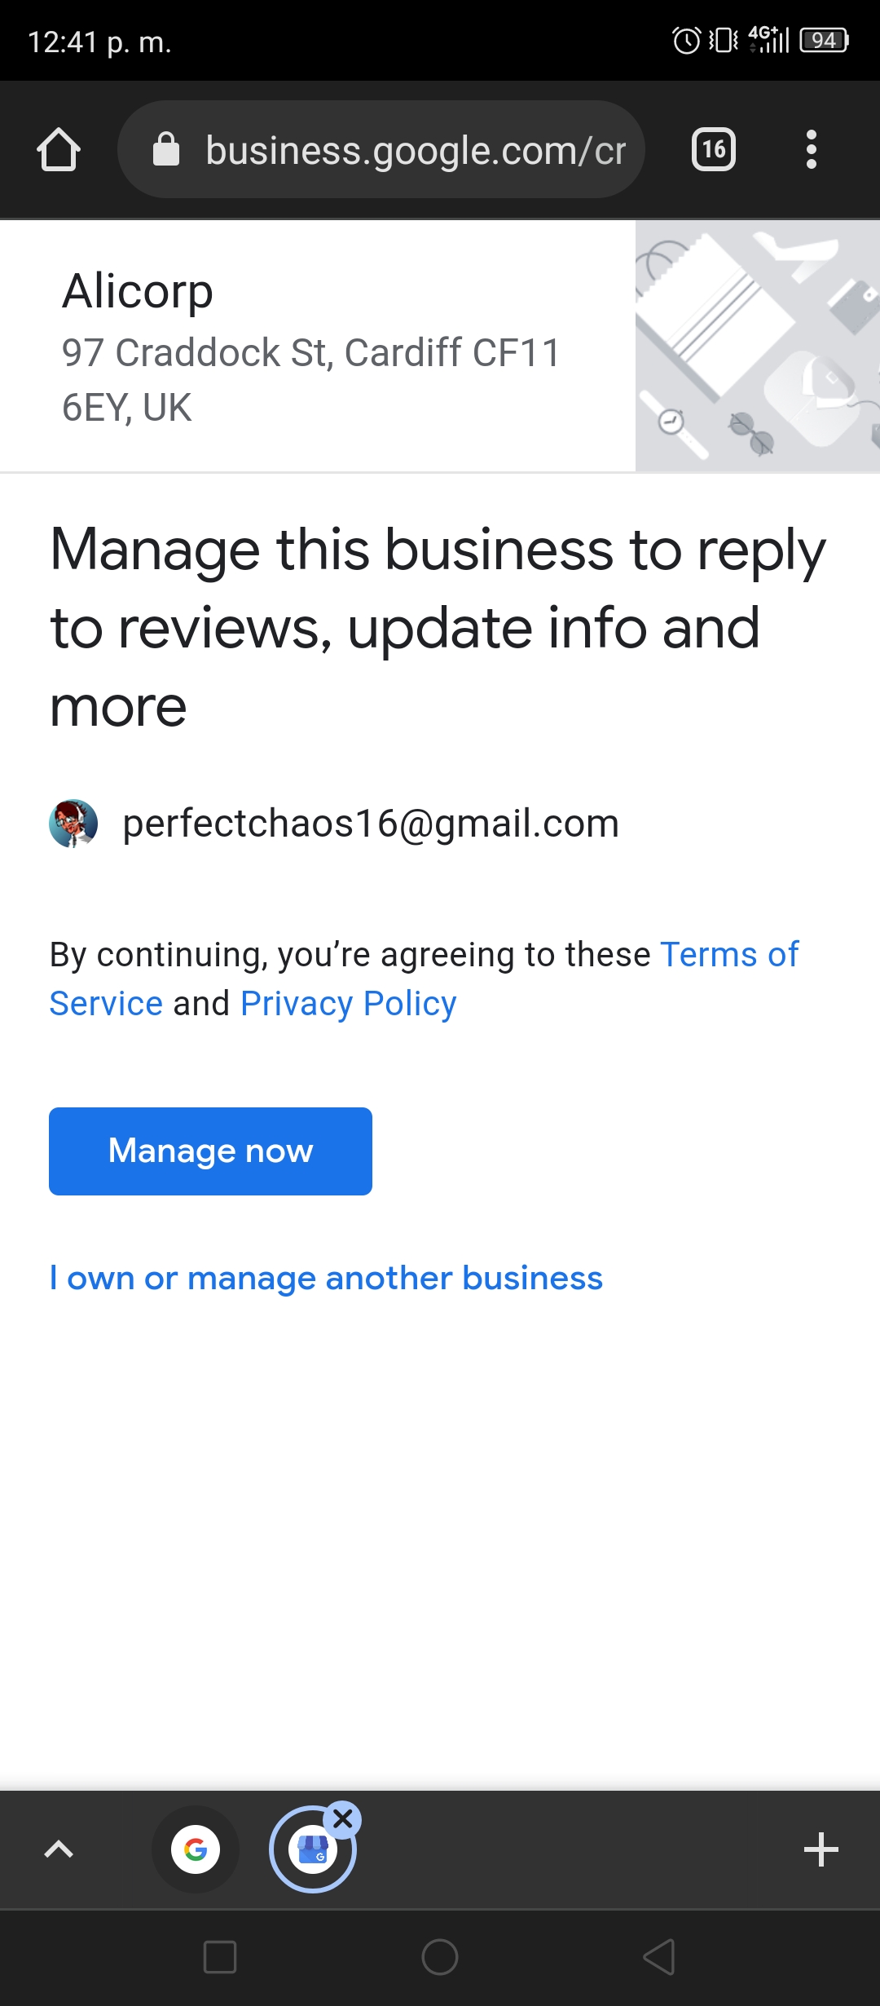Select the perfectchaos16@gmail.com account text
Viewport: 880px width, 2006px height.
tap(371, 824)
